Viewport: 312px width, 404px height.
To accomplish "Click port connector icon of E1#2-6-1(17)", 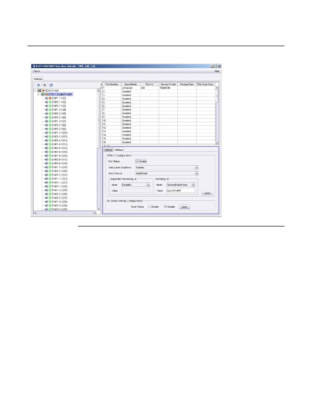I will click(x=46, y=159).
